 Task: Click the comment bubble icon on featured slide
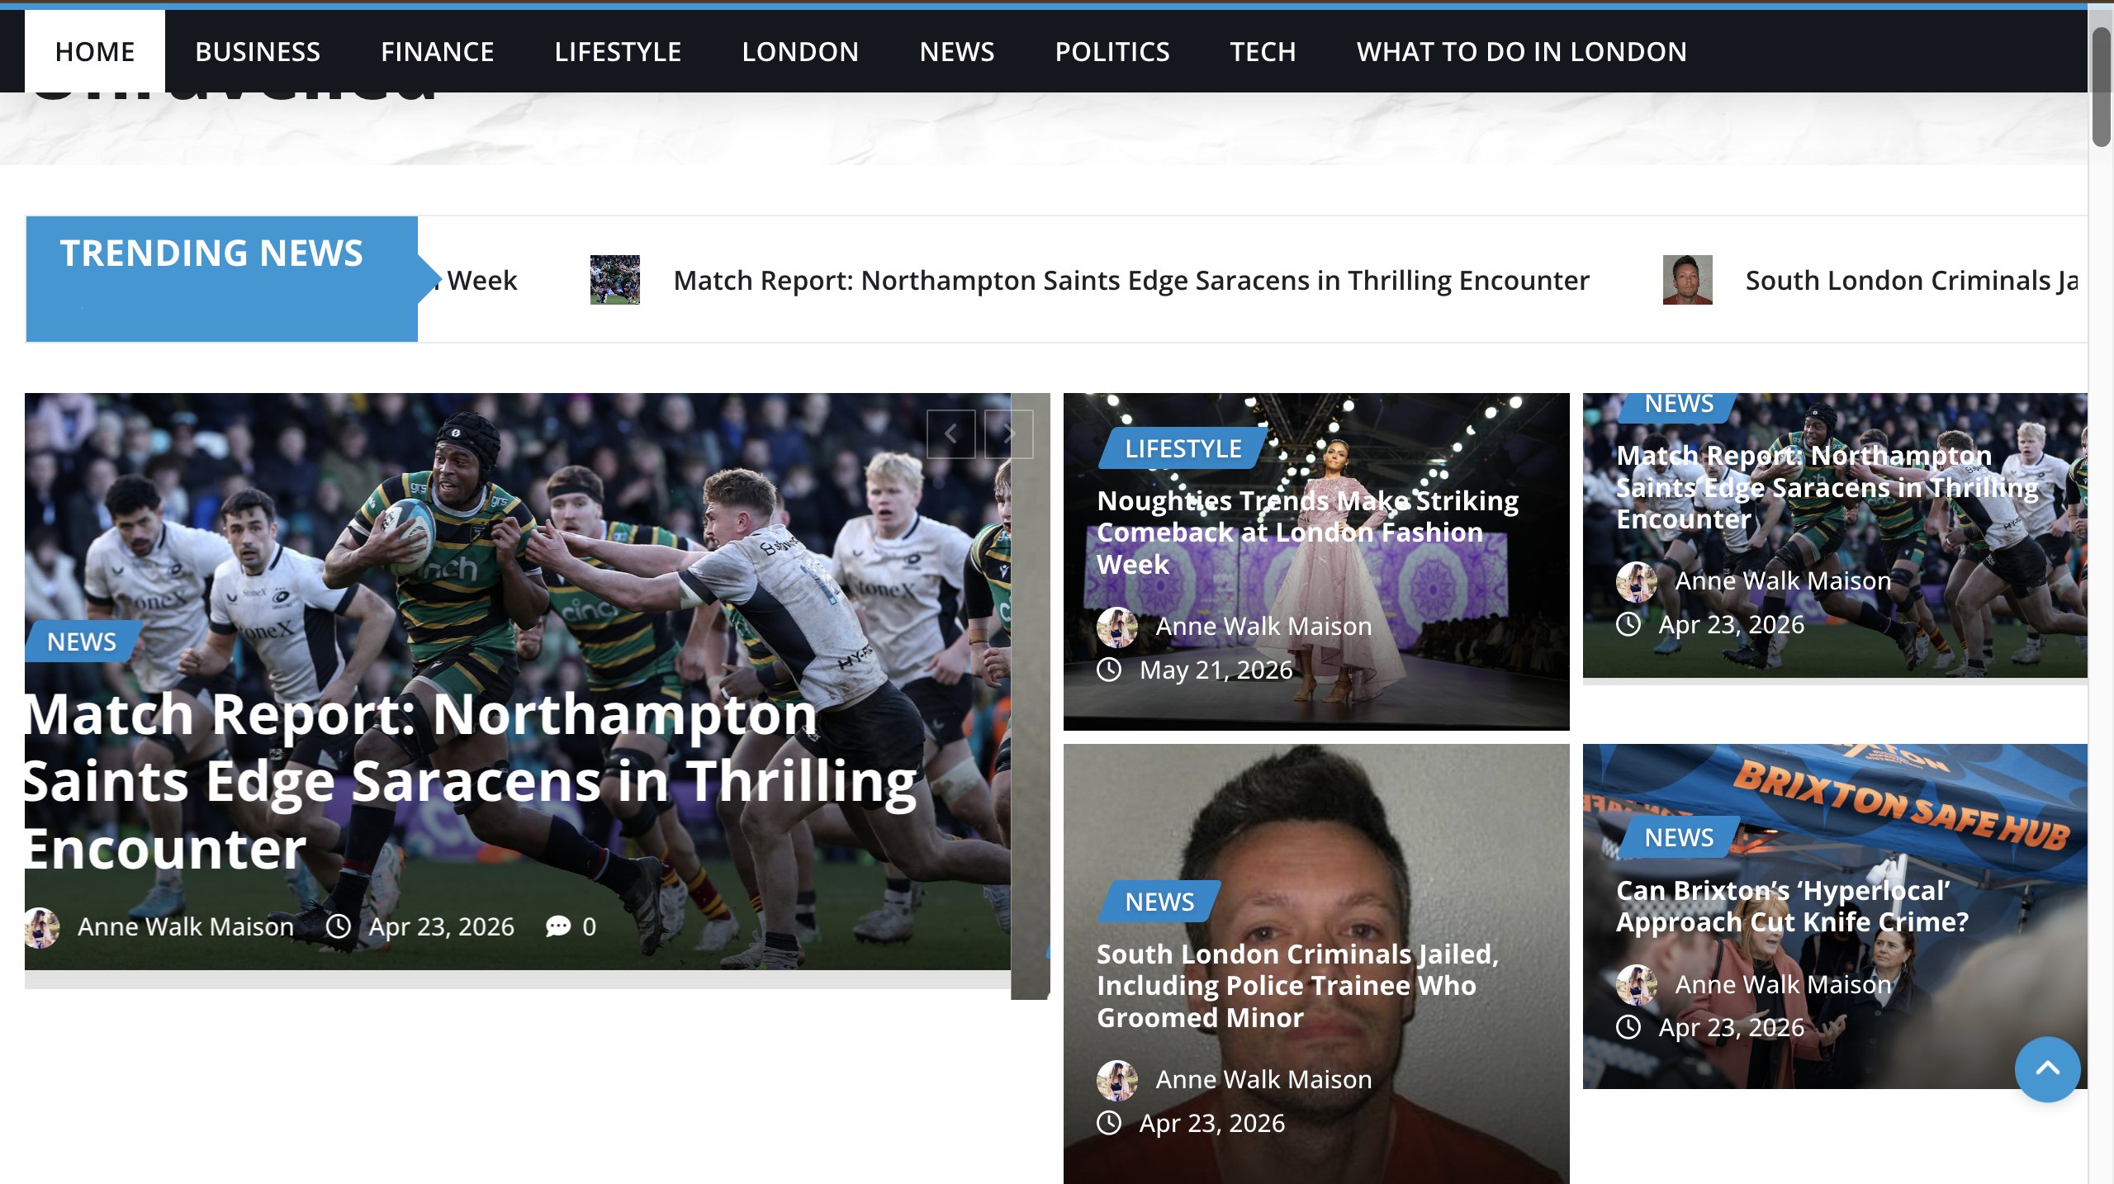(558, 926)
